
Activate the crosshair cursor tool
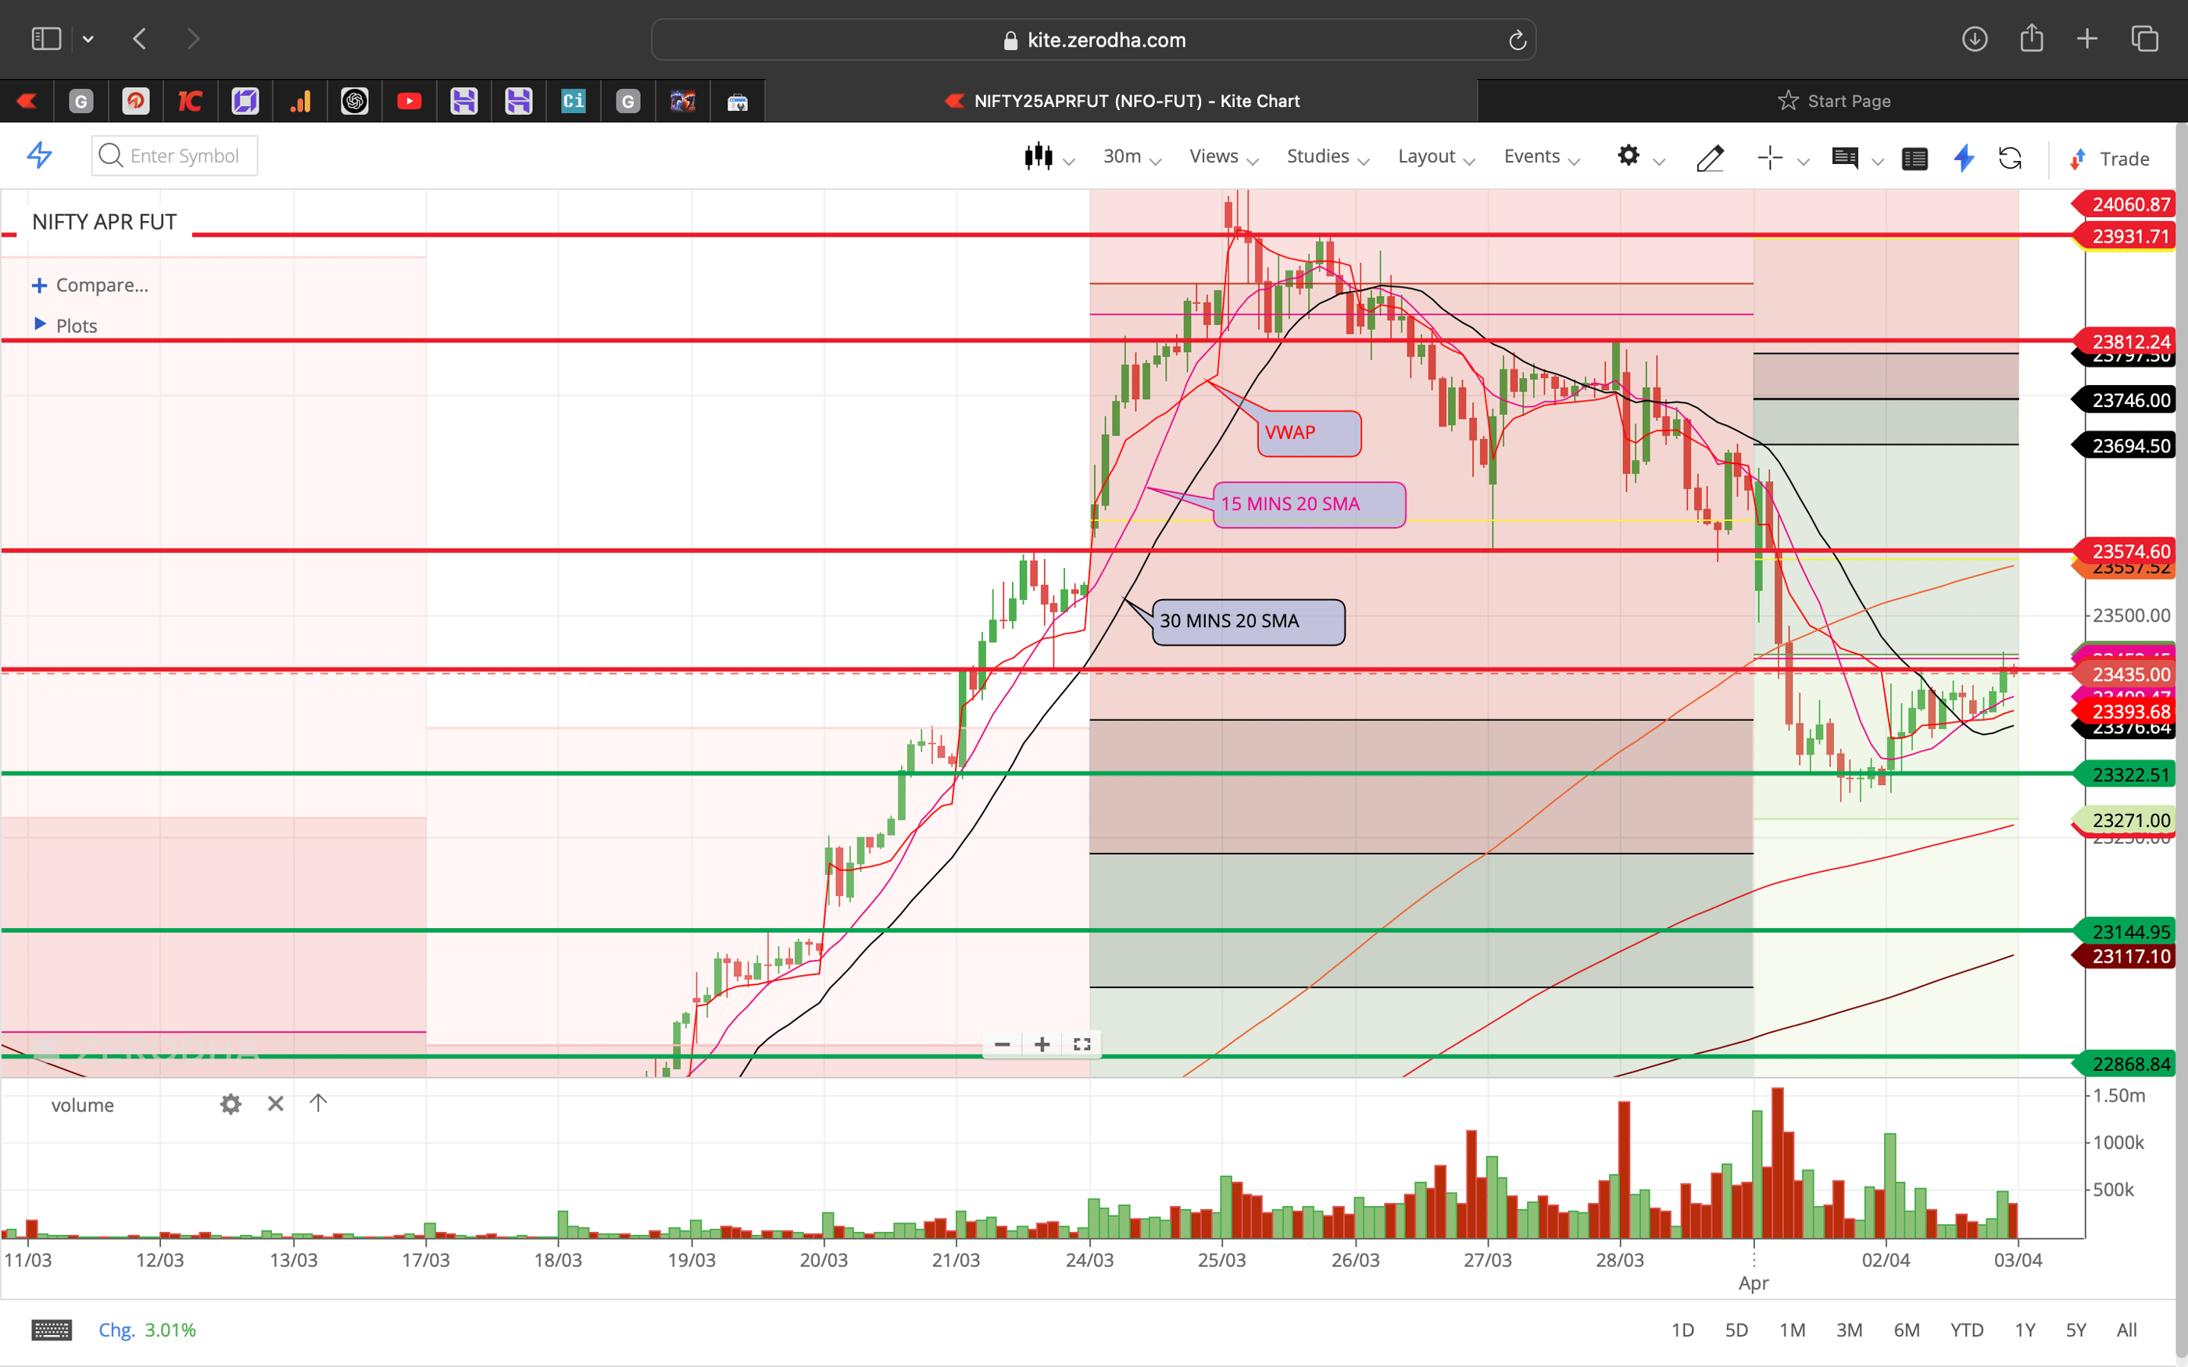click(x=1770, y=156)
